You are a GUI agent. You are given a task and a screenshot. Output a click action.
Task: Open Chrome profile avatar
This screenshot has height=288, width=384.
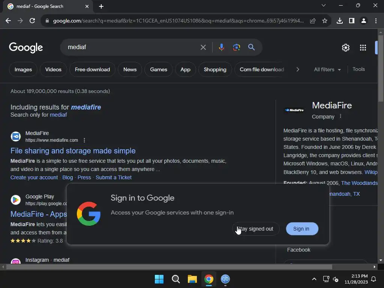click(x=364, y=21)
